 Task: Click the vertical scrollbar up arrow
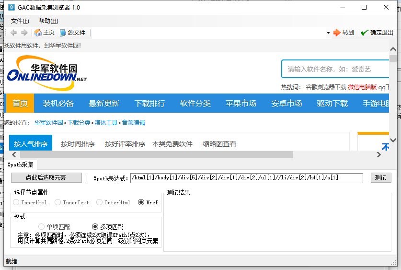(393, 49)
